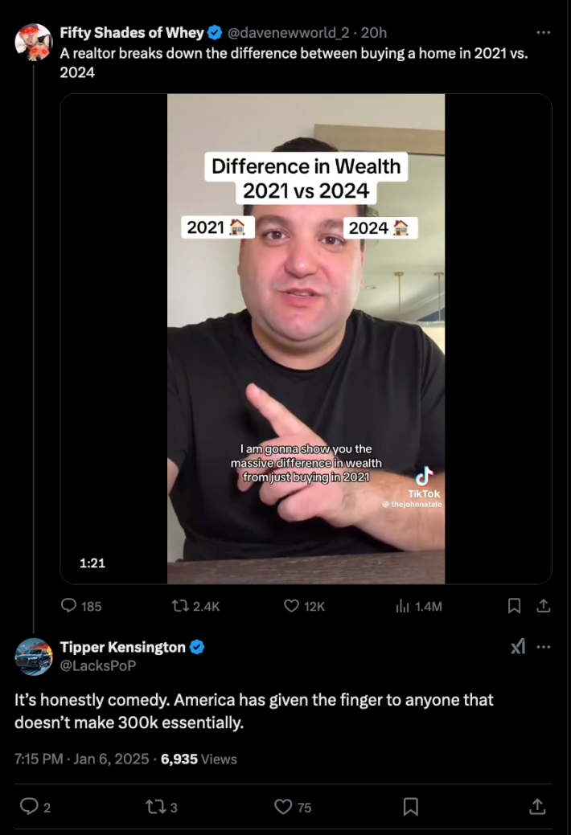
Task: Bookmark the Fifty Shades of Whey post
Action: coord(514,606)
